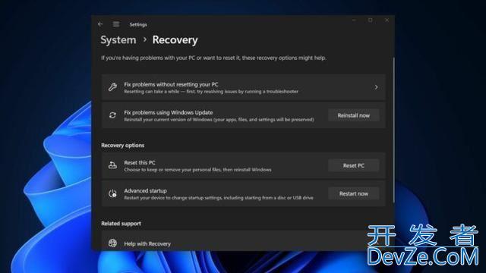The height and width of the screenshot is (273, 486).
Task: Click the vertical scrollbar of Settings
Action: (x=393, y=130)
